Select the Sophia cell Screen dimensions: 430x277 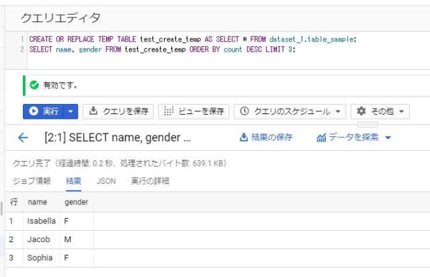click(42, 258)
